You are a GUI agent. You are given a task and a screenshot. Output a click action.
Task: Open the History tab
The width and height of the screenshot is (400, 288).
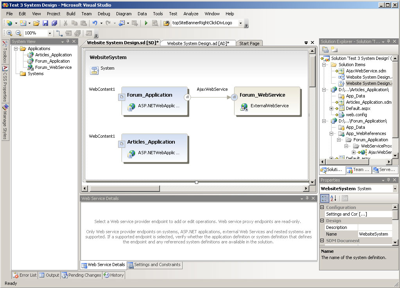tap(114, 275)
